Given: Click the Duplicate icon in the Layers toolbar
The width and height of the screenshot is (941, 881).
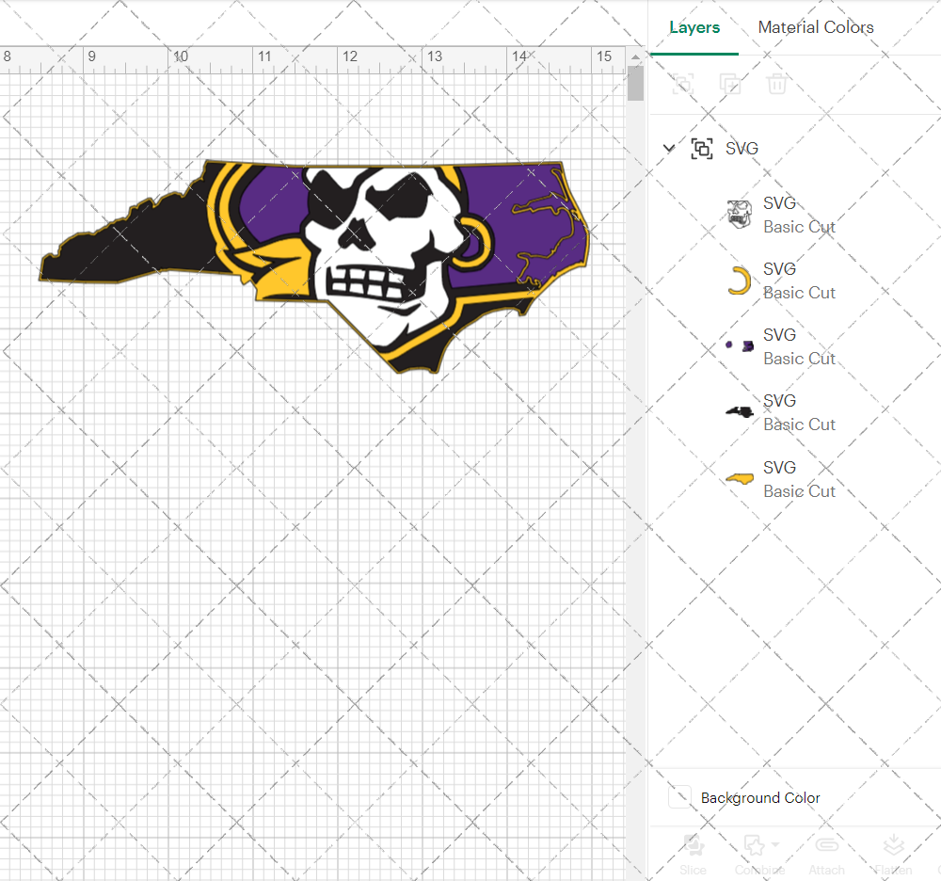Looking at the screenshot, I should pos(730,84).
